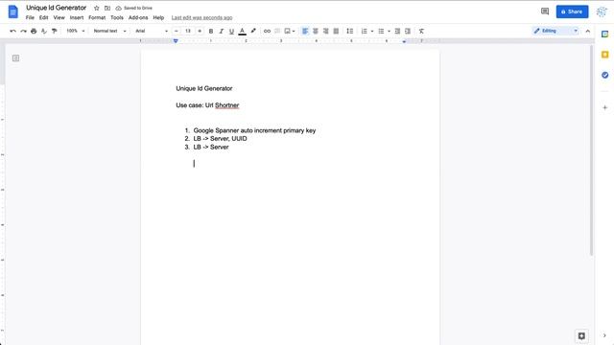Move document with the folder icon

pos(107,8)
